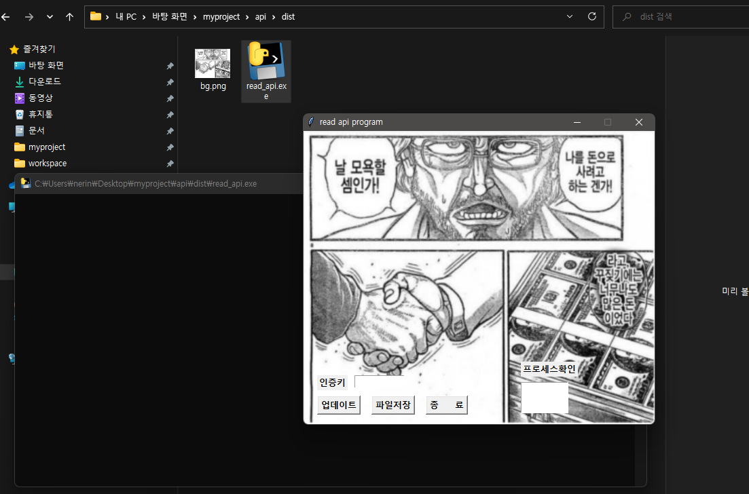Expand address bar history dropdown
749x494 pixels.
point(570,17)
